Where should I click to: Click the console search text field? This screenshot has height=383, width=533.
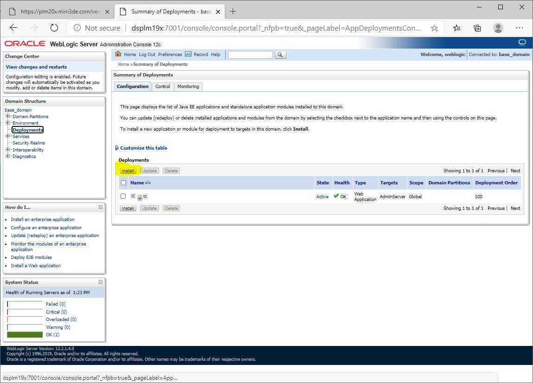click(x=250, y=55)
